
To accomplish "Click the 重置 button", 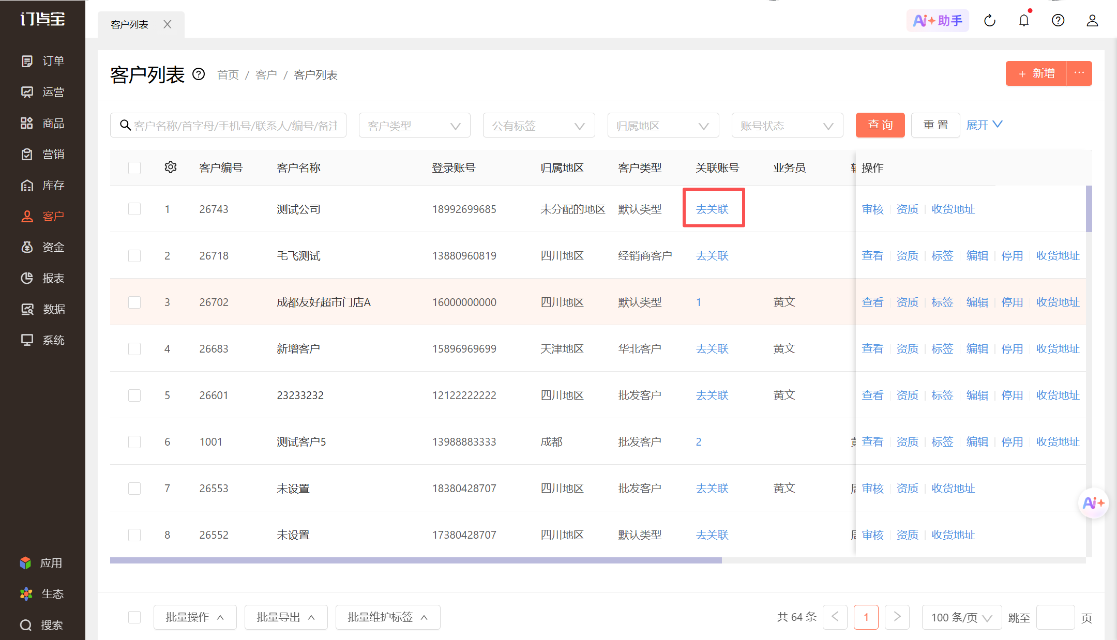I will 935,125.
